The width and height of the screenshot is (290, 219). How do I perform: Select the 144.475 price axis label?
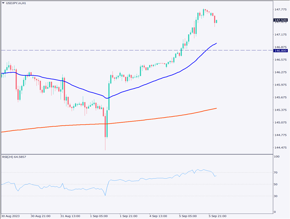tap(281, 148)
